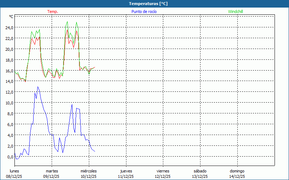289x180 pixels.
Task: Select the 'sábado 13/12/25' date label
Action: click(x=200, y=174)
